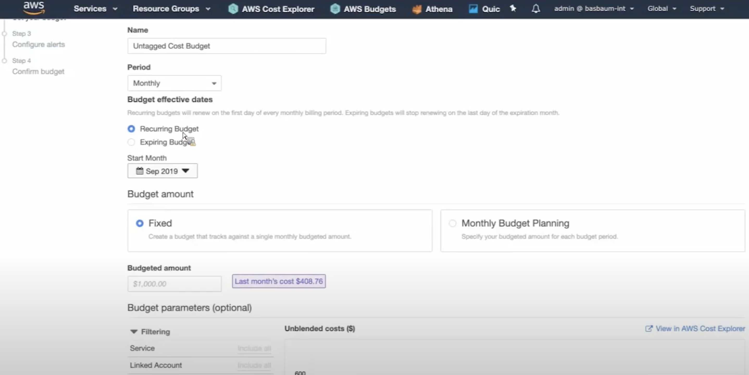Viewport: 749px width, 375px height.
Task: Choose Monthly Budget Planning option
Action: tap(452, 223)
